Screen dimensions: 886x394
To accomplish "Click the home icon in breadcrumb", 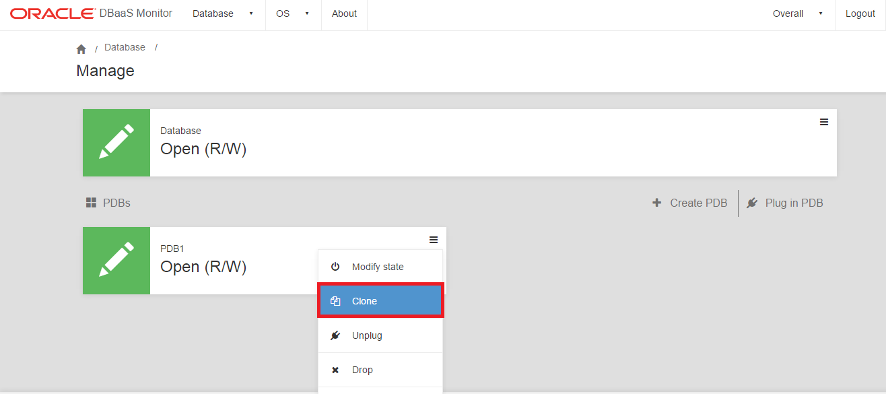I will coord(81,49).
